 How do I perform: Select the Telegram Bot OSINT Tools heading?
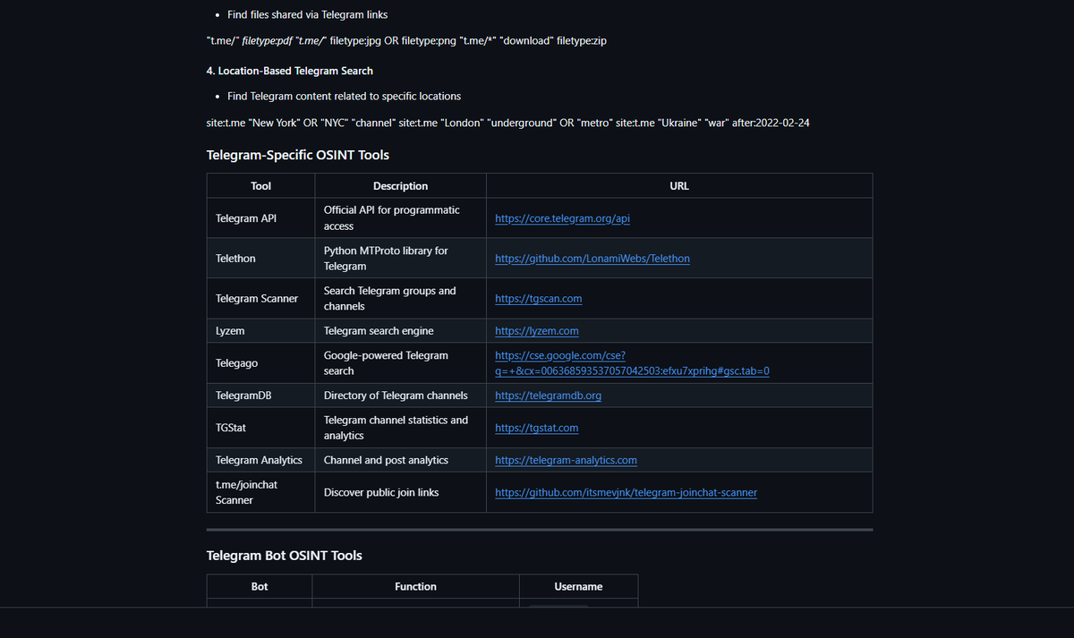pos(283,555)
